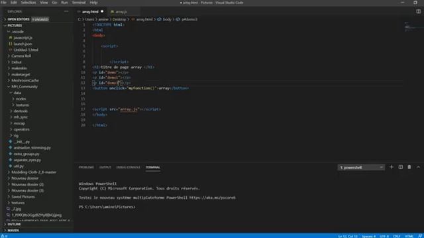Open javascript.js in the explorer

click(x=23, y=38)
